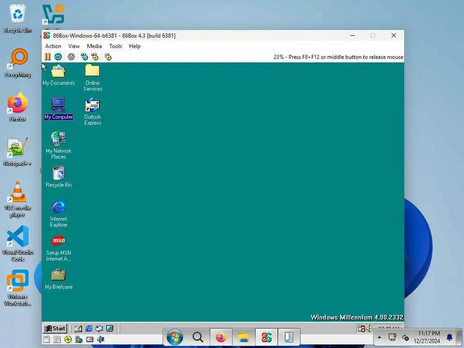Click the teal Hard reset toolbar icon
This screenshot has height=348, width=464.
point(58,57)
